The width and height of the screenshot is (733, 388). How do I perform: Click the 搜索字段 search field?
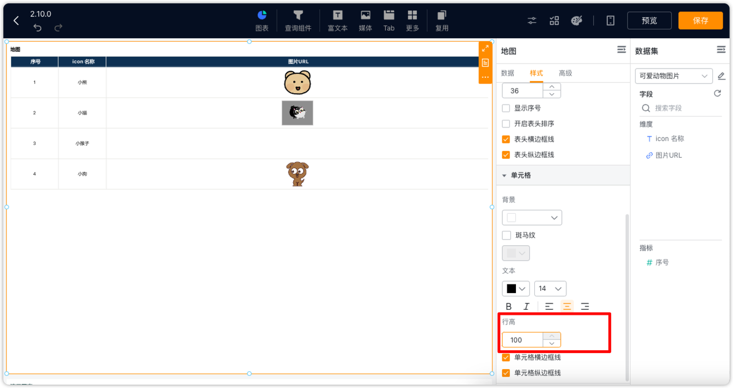pos(681,108)
